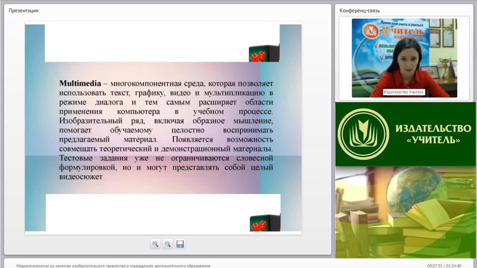Click the Издательство Учитель name label
The width and height of the screenshot is (477, 268).
pyautogui.click(x=404, y=92)
